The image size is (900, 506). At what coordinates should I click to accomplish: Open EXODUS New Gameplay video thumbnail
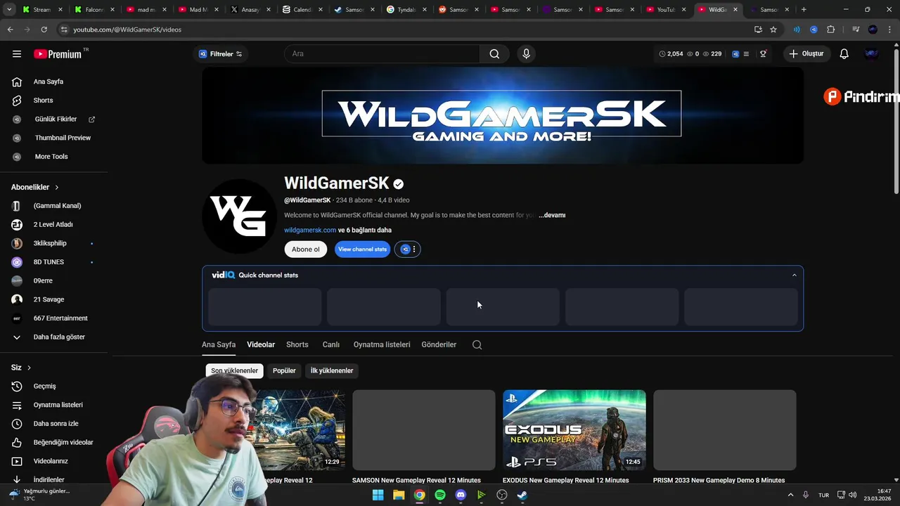(x=574, y=429)
